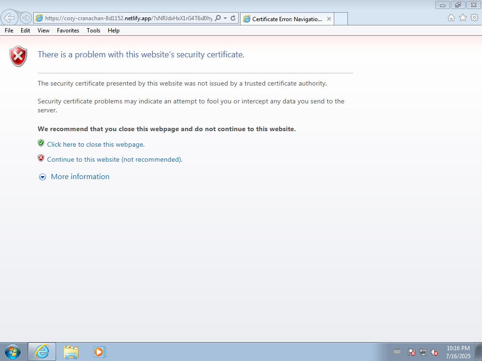Click the Forward navigation arrow

coord(26,18)
